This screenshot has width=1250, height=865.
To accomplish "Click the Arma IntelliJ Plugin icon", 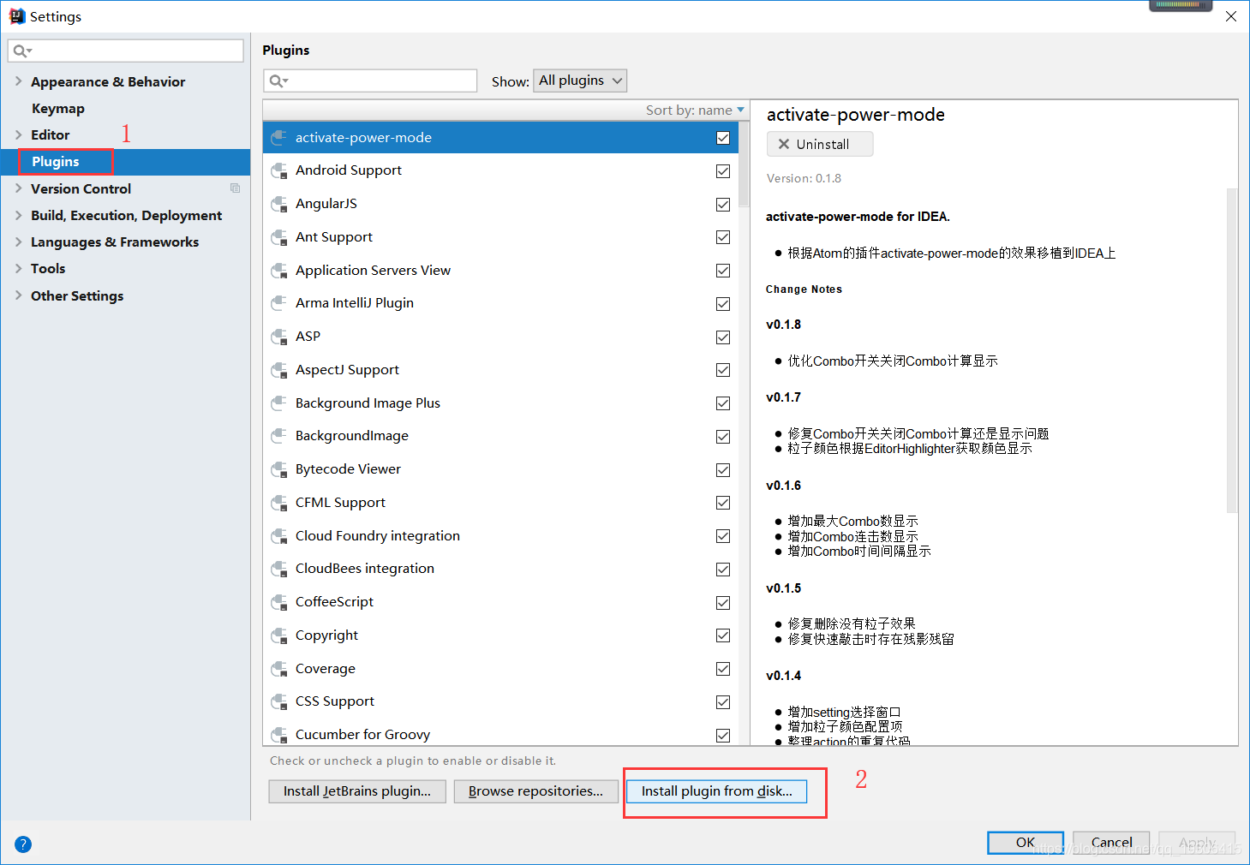I will (278, 303).
